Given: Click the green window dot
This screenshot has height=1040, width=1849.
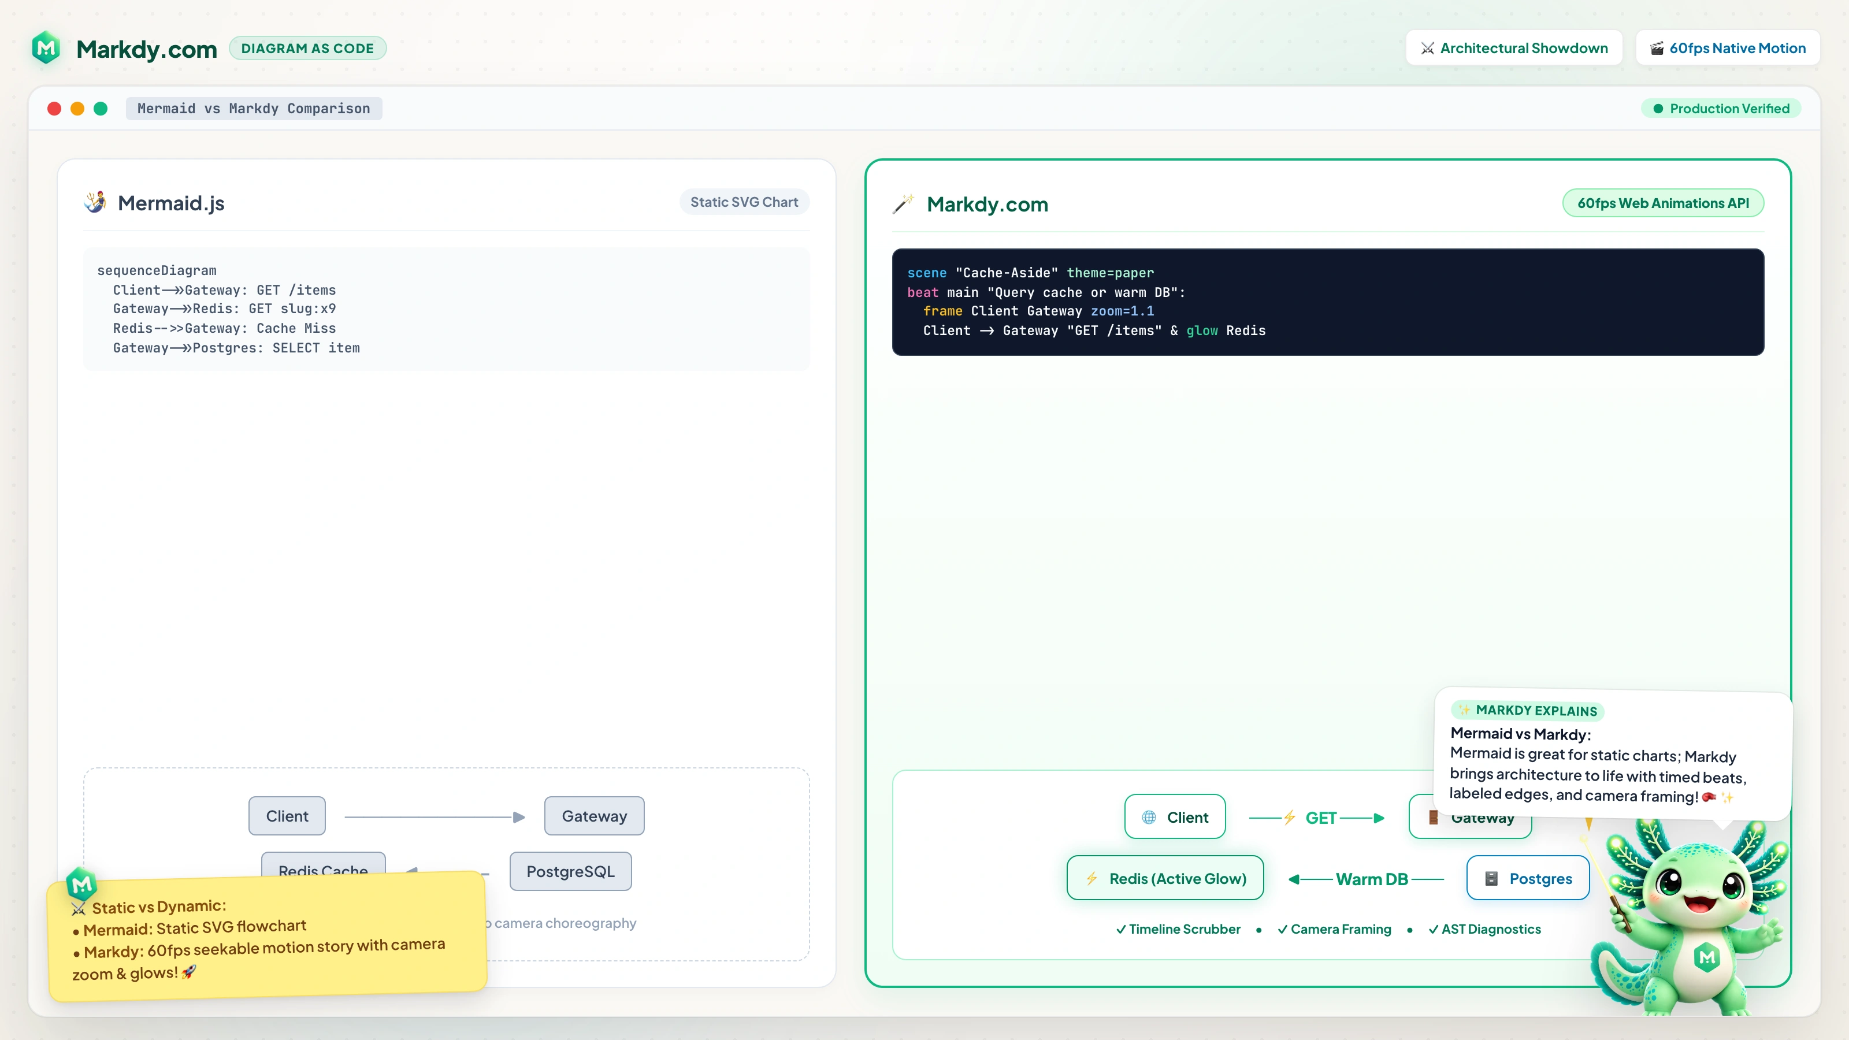Looking at the screenshot, I should click(x=101, y=109).
